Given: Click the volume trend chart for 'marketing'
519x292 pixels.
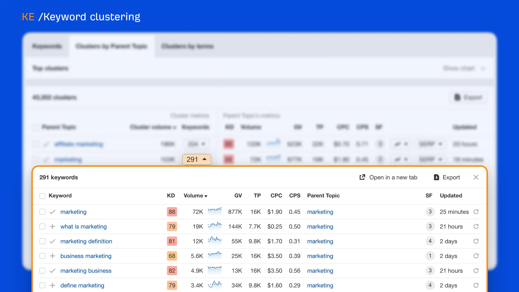Looking at the screenshot, I should [x=215, y=211].
